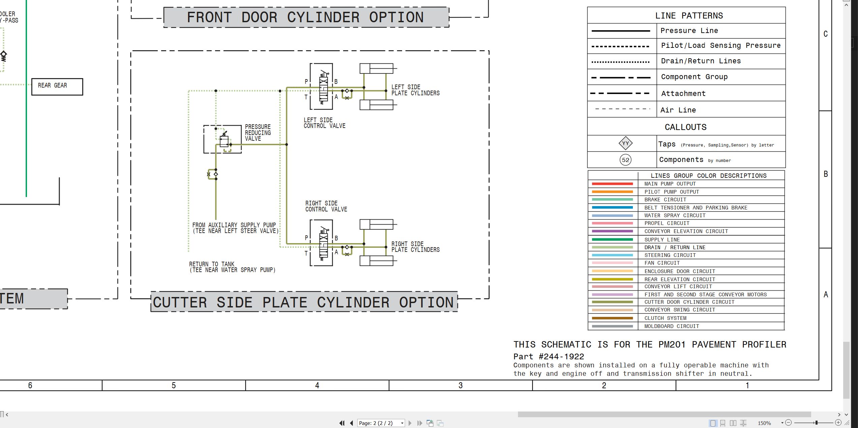Go to previous view icon

point(430,423)
